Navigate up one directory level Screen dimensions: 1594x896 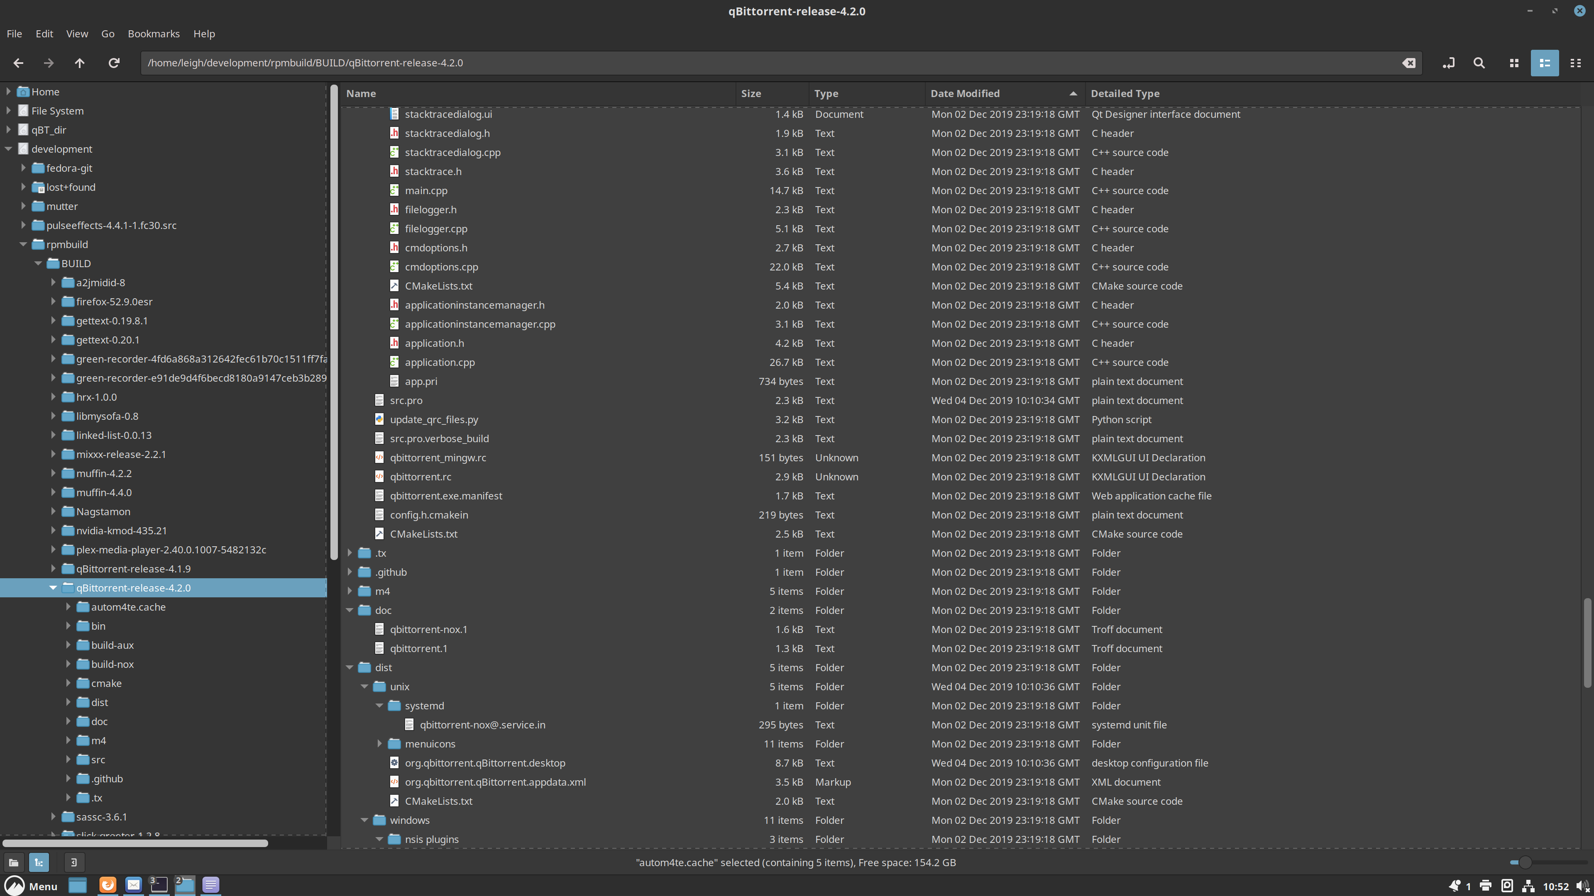click(x=80, y=63)
